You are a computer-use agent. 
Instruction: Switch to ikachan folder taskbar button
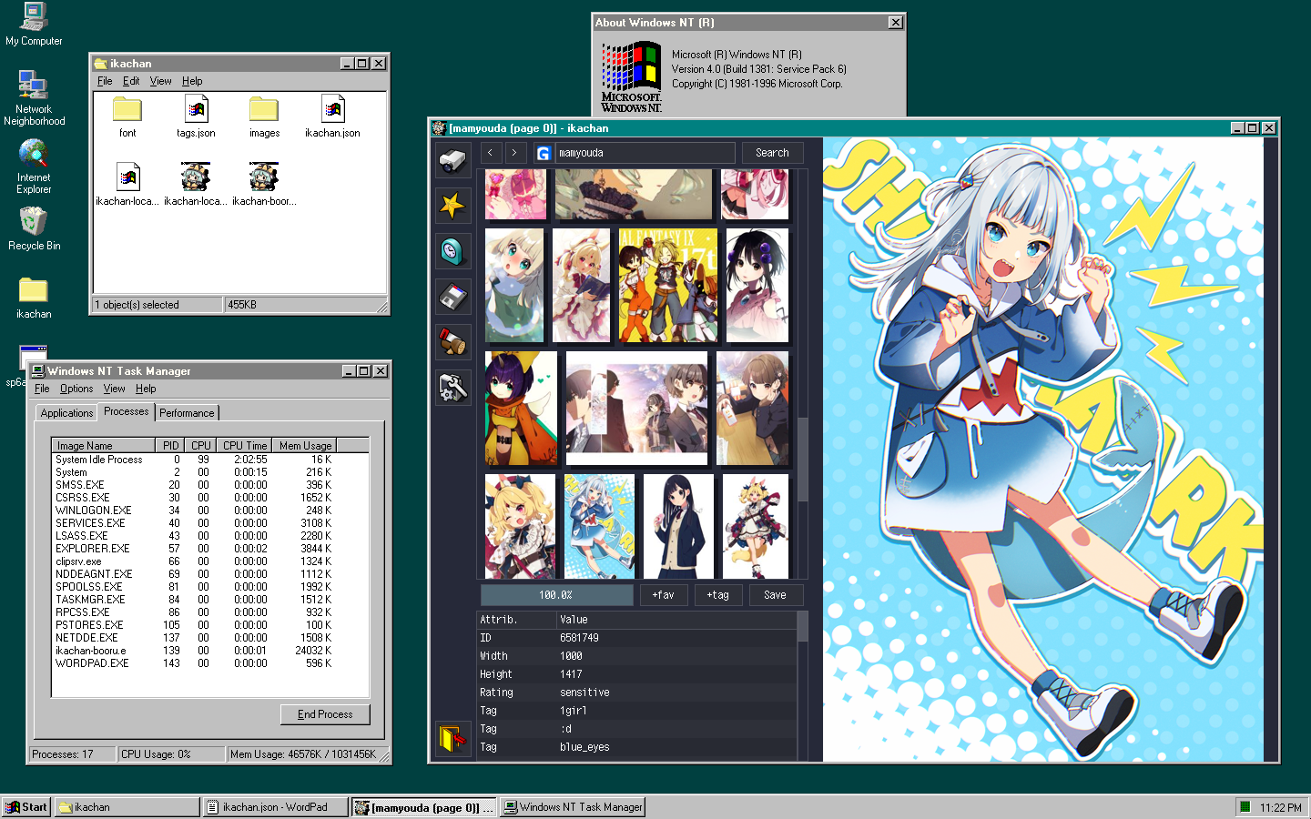pos(127,807)
